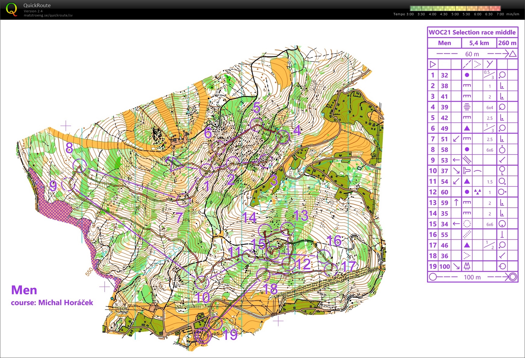Open the matstroeng.se/quickroute/sv link
525x358 pixels.
48,15
